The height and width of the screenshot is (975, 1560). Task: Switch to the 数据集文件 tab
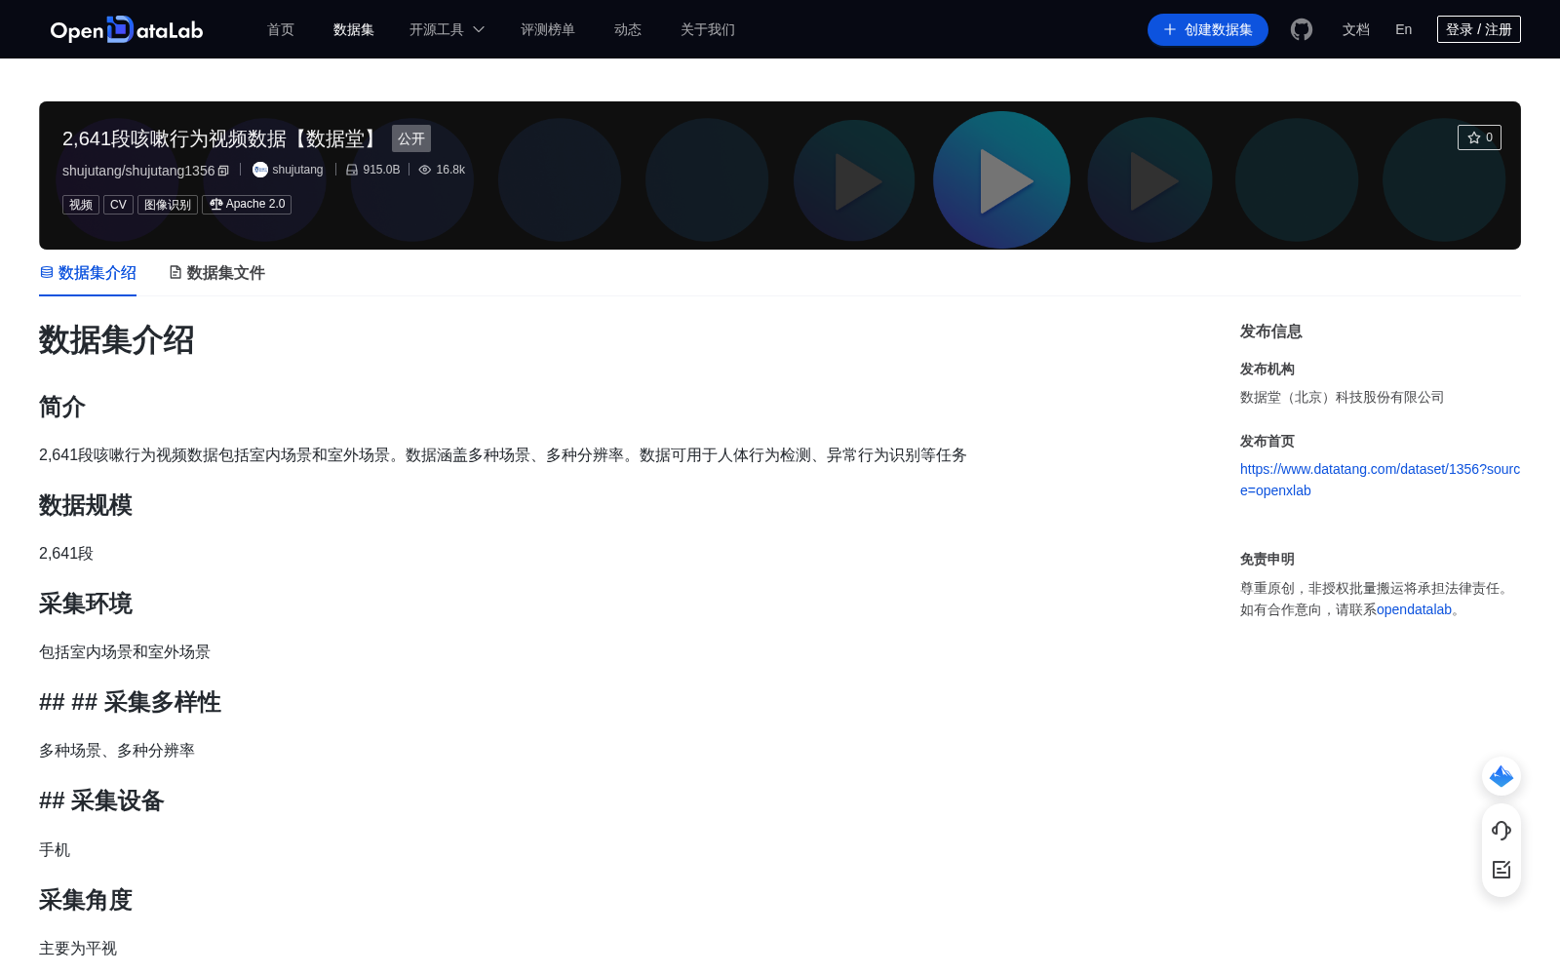pyautogui.click(x=216, y=273)
